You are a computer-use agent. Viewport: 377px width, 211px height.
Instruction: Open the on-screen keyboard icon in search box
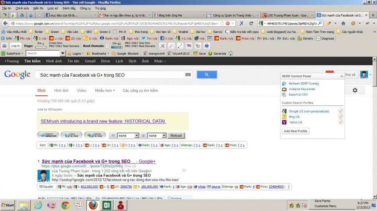click(x=188, y=75)
